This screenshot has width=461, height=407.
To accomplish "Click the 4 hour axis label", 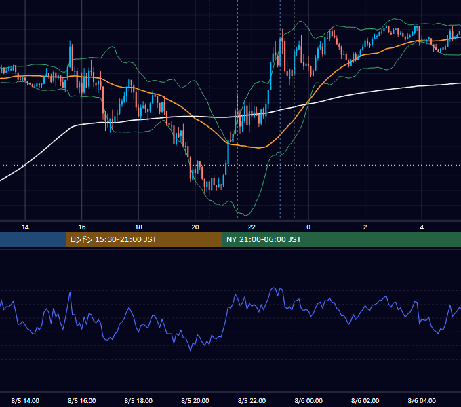I will (422, 227).
